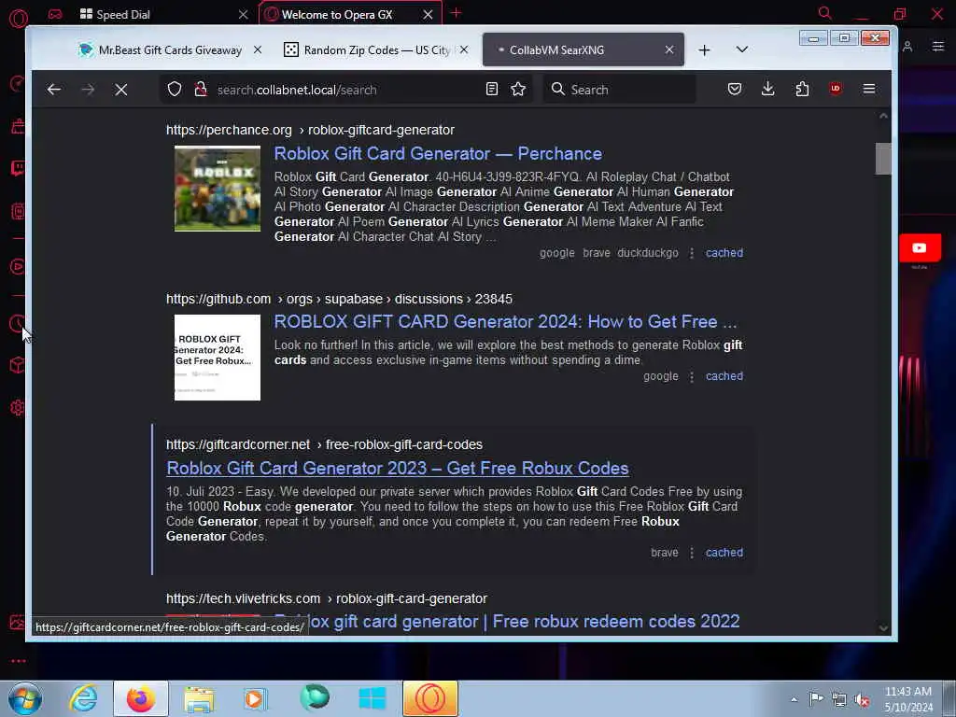The image size is (956, 717).
Task: Toggle reader view icon in address bar
Action: click(x=491, y=89)
